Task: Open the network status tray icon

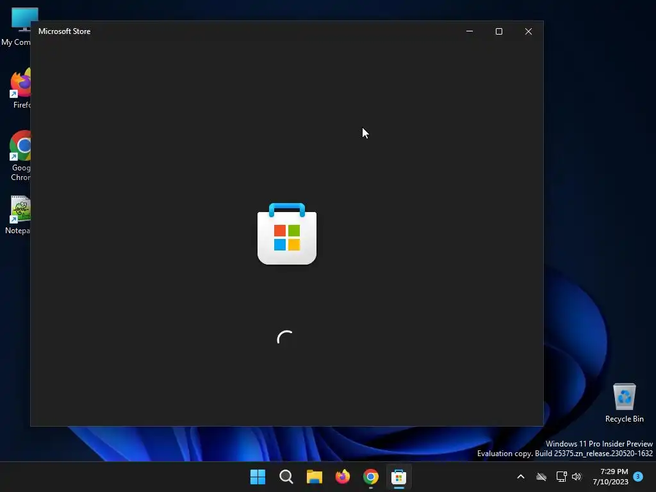Action: [561, 477]
